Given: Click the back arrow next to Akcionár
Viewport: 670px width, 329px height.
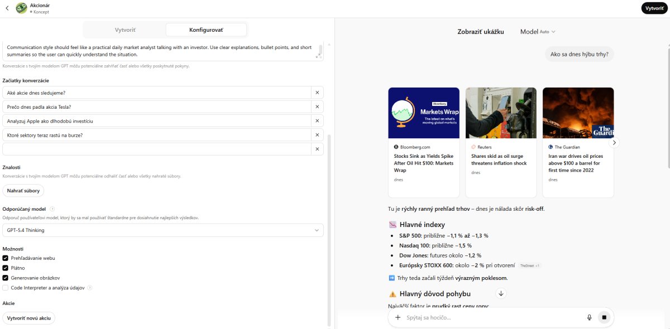Looking at the screenshot, I should pos(7,8).
